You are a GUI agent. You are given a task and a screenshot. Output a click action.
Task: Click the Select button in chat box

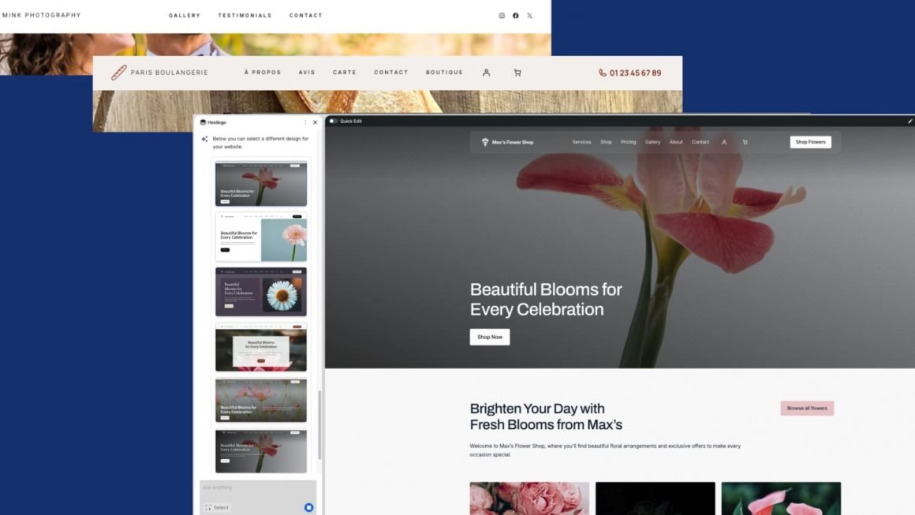217,507
